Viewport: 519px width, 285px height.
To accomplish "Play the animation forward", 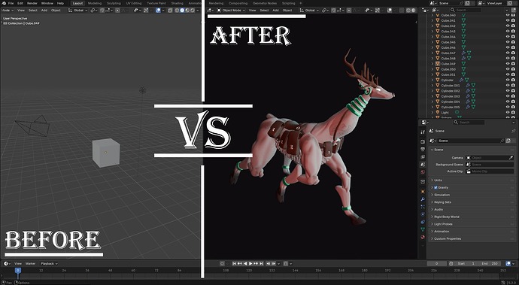I will 250,263.
